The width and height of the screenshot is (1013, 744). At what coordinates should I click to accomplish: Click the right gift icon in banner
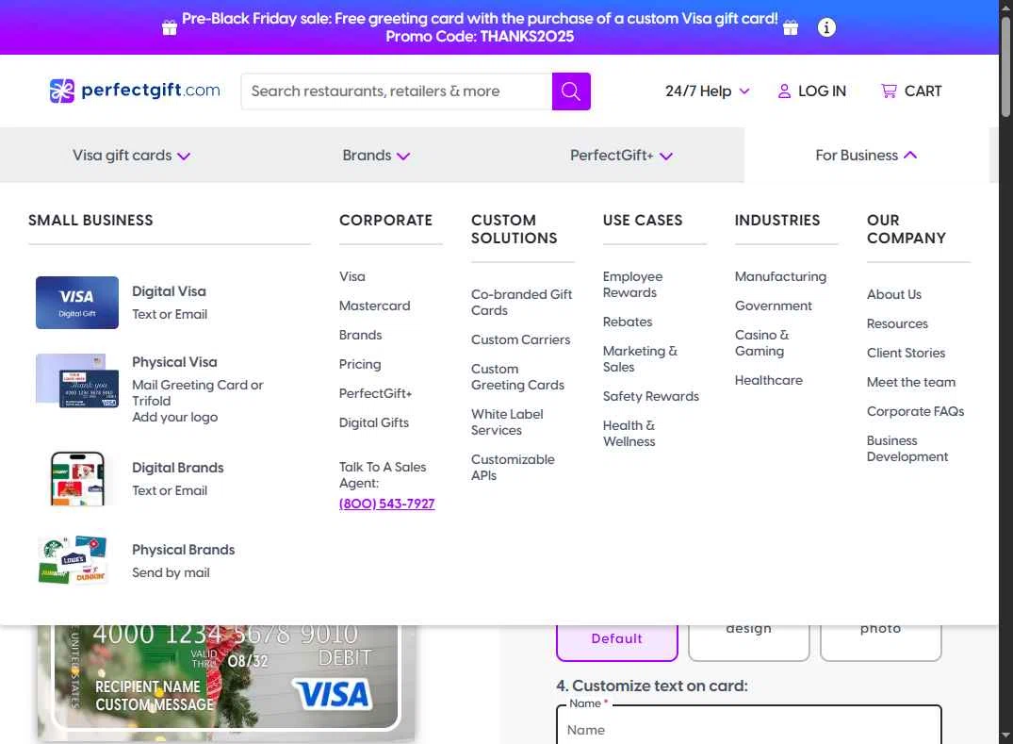point(790,27)
